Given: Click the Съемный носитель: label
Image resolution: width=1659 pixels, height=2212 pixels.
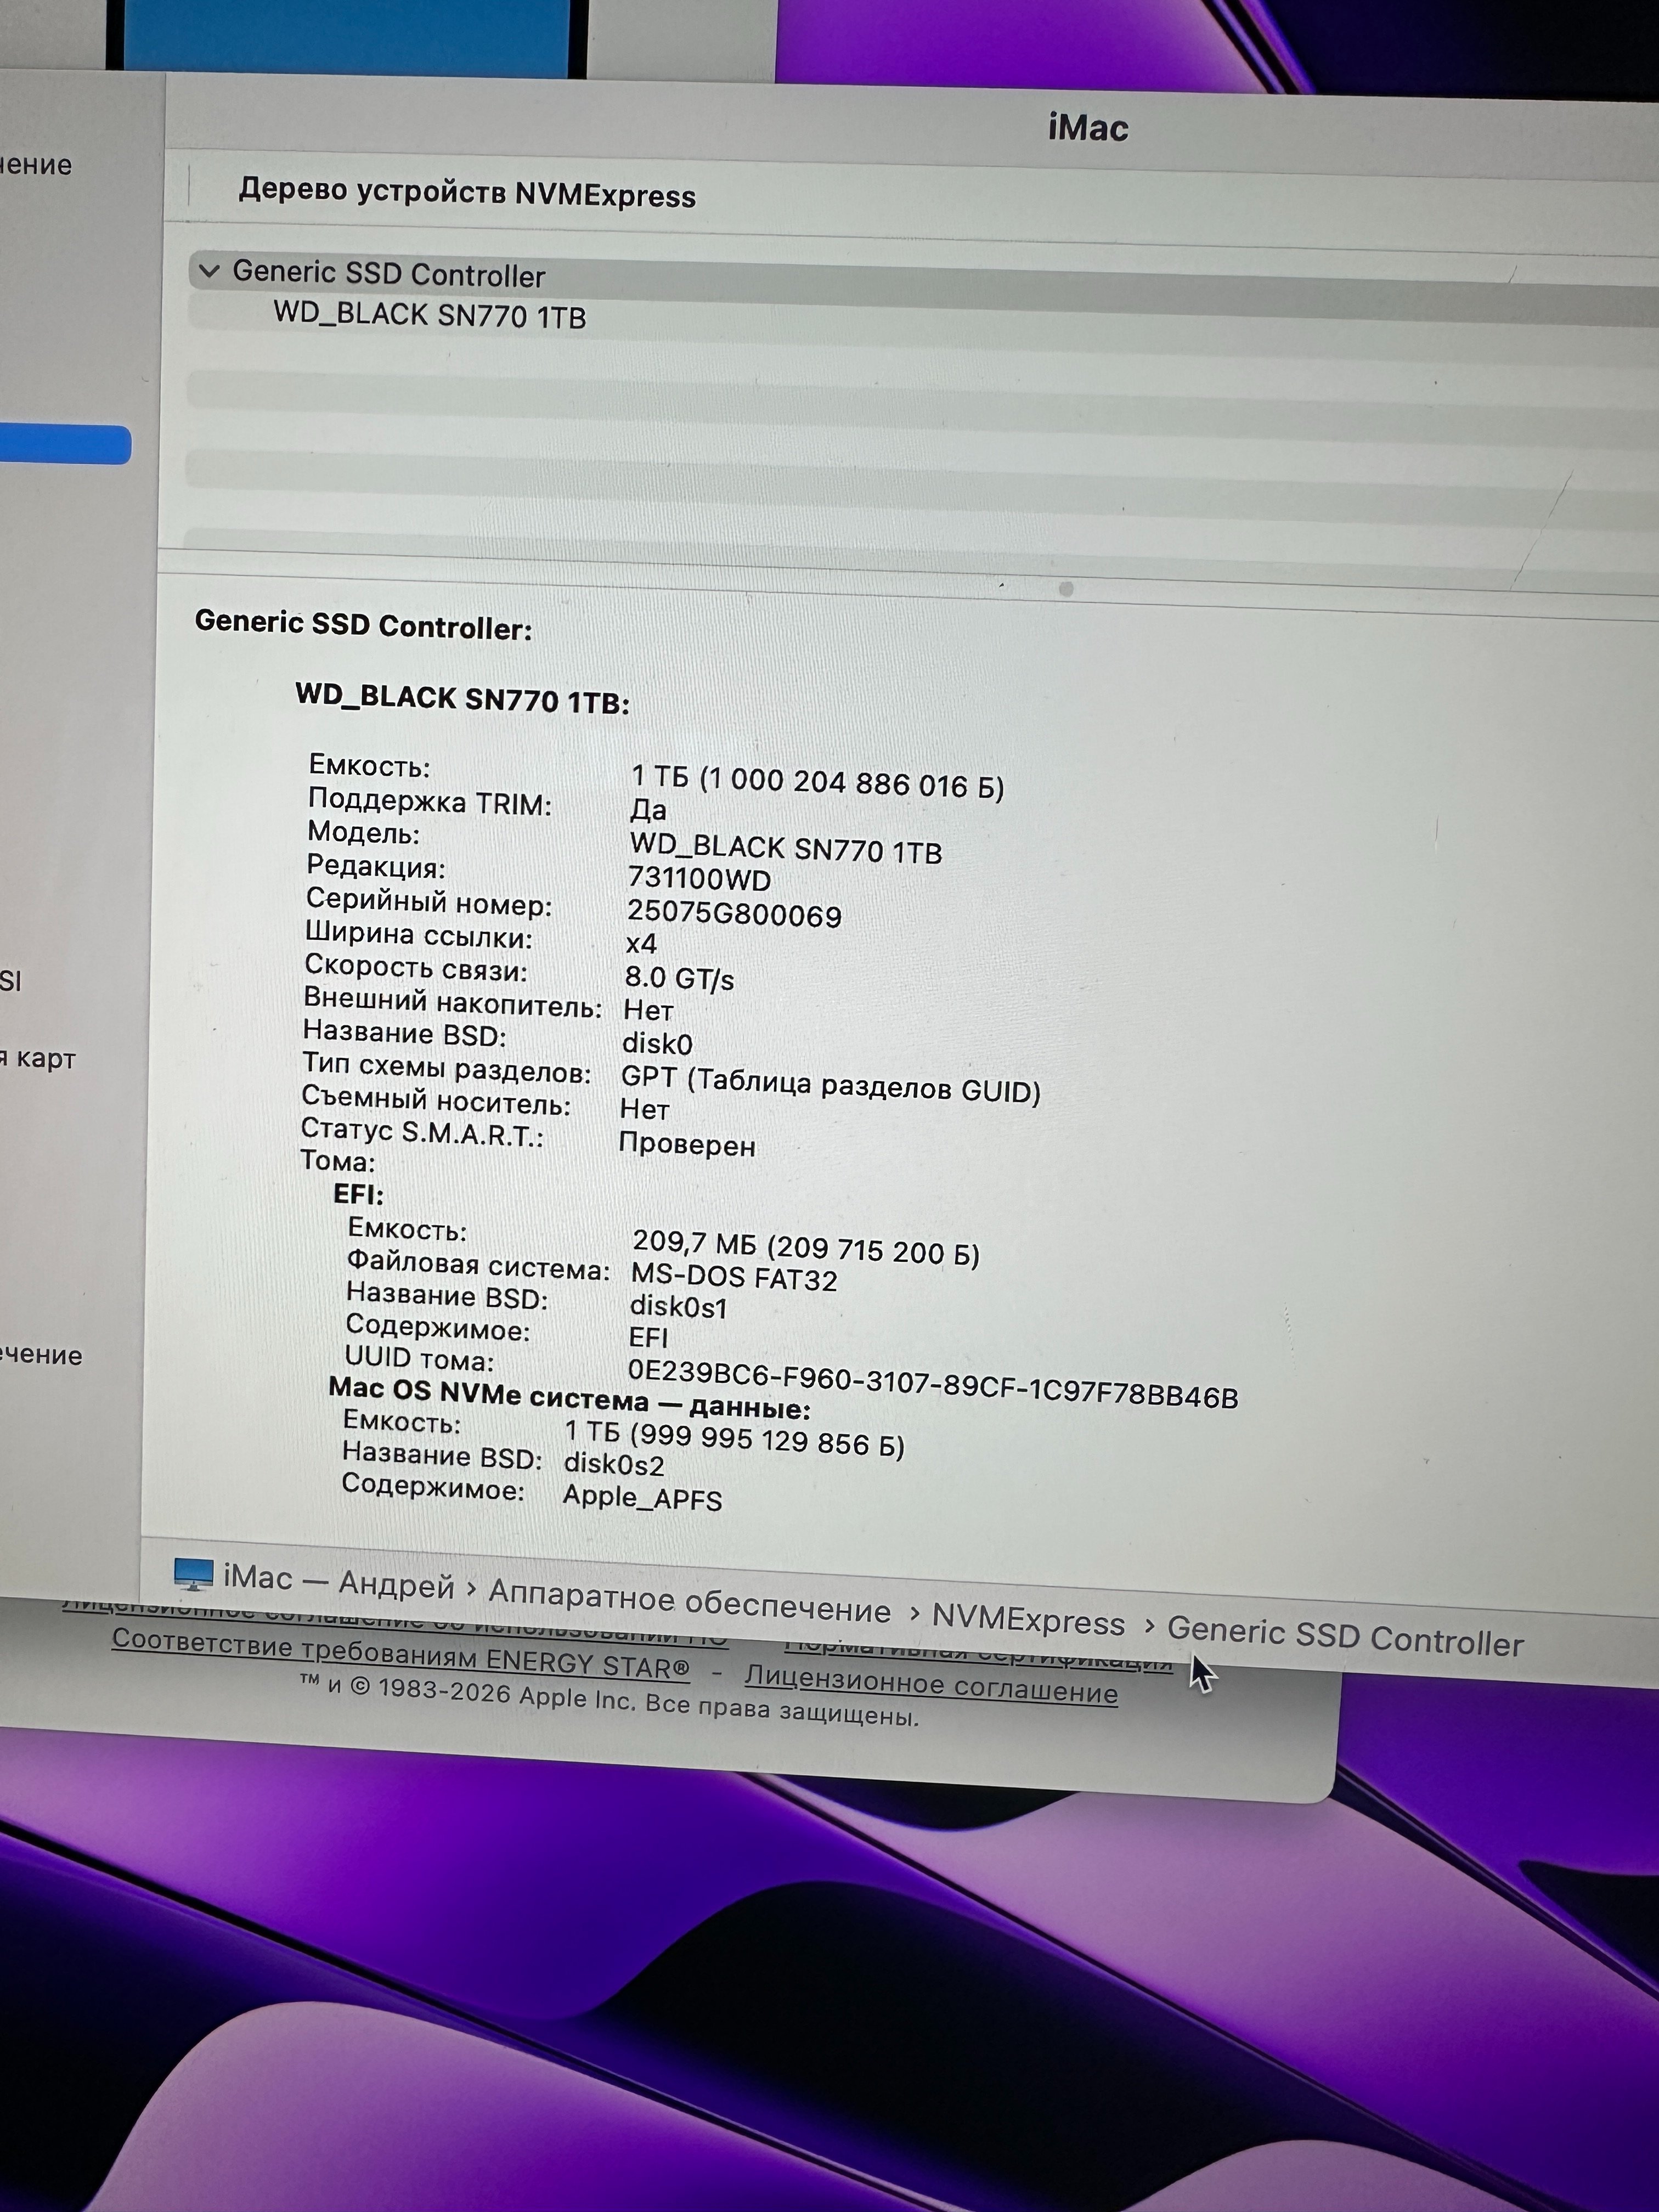Looking at the screenshot, I should pyautogui.click(x=435, y=1101).
